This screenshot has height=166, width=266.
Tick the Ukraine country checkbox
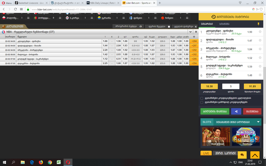click(x=123, y=18)
